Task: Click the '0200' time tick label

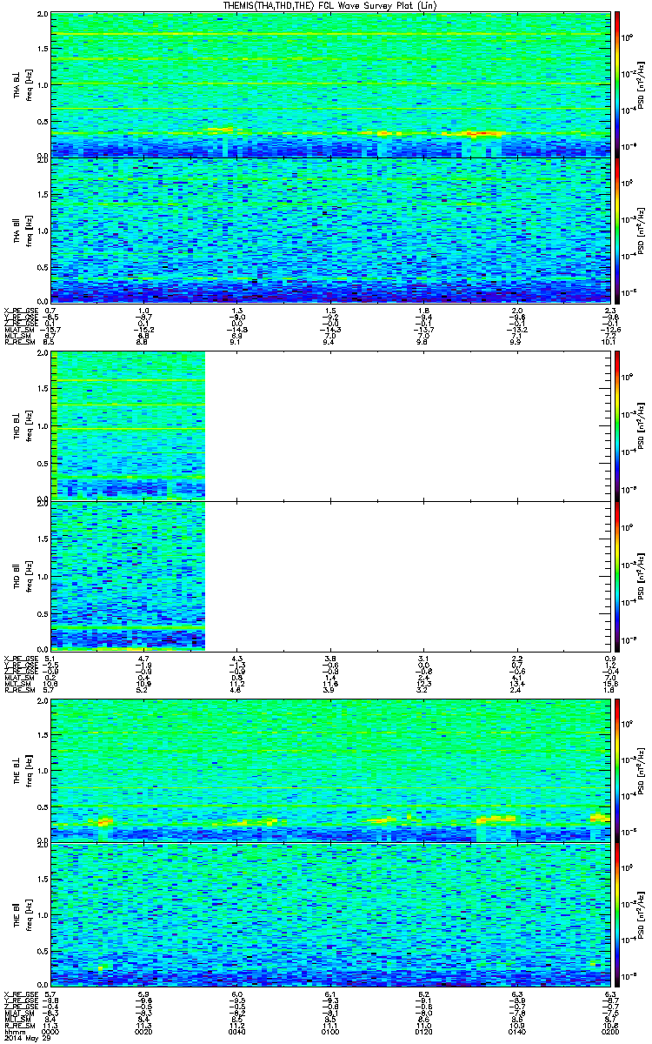Action: (609, 1033)
